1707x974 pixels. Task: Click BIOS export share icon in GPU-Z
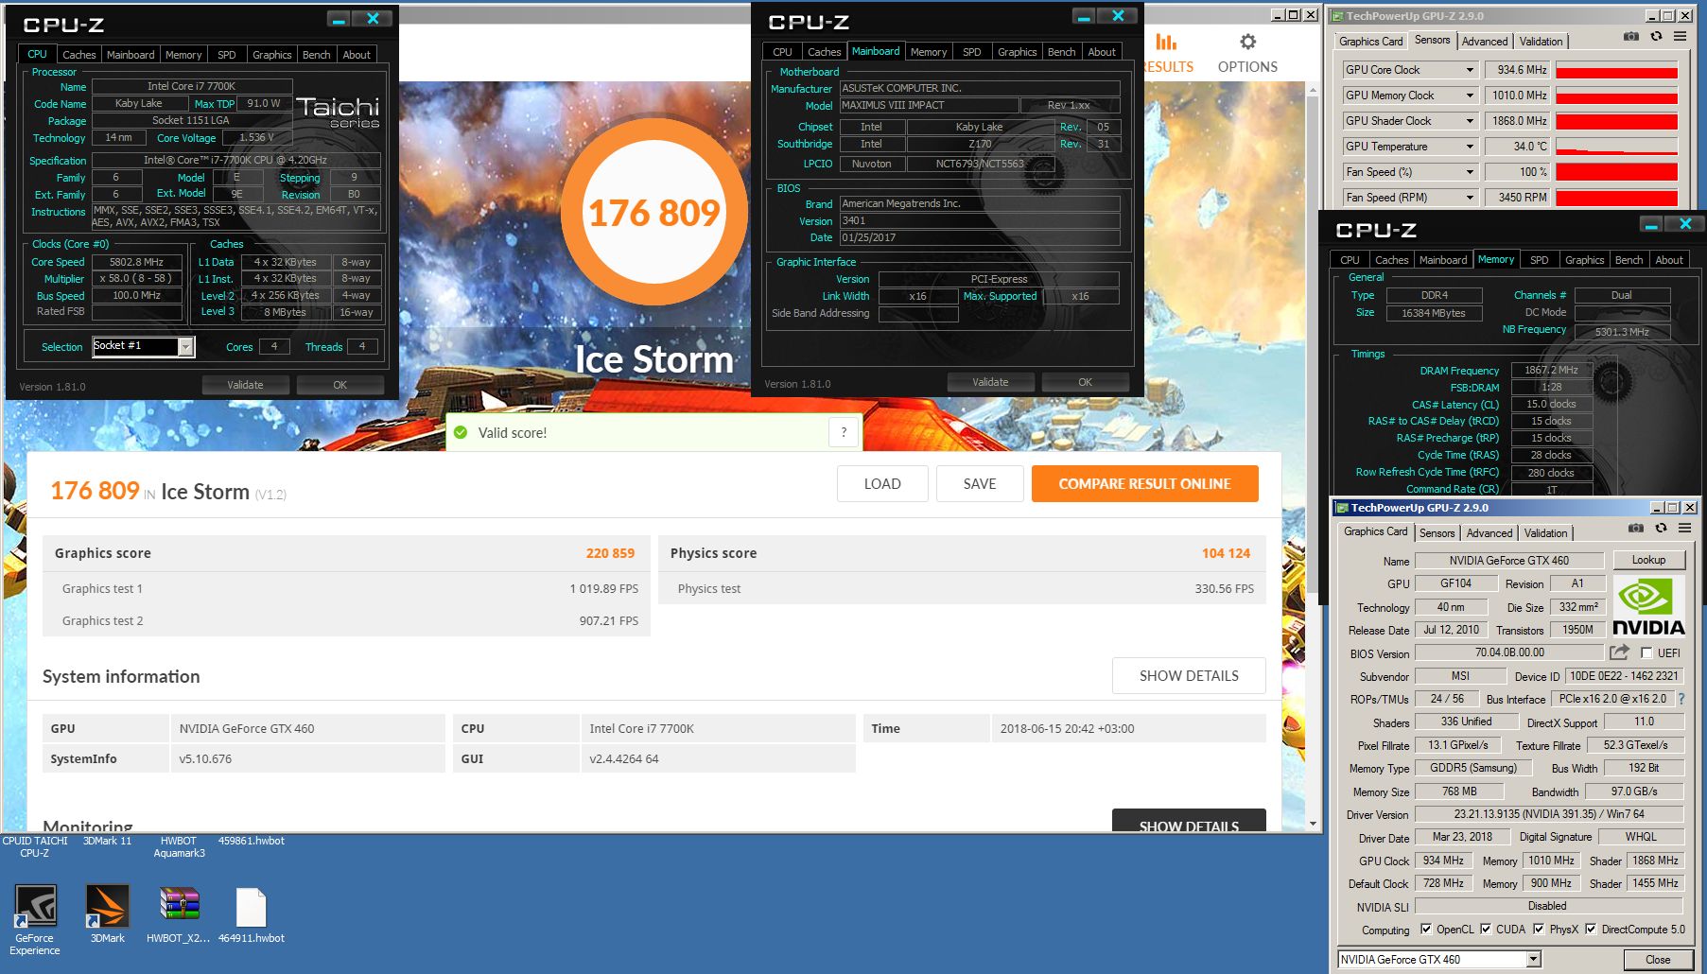tap(1620, 652)
